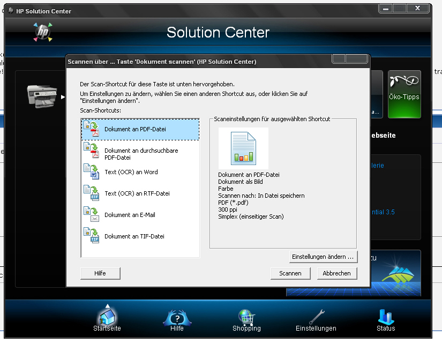Screen dimensions: 442x344
Task: Click the Dokument an E-Mail icon
Action: click(92, 214)
